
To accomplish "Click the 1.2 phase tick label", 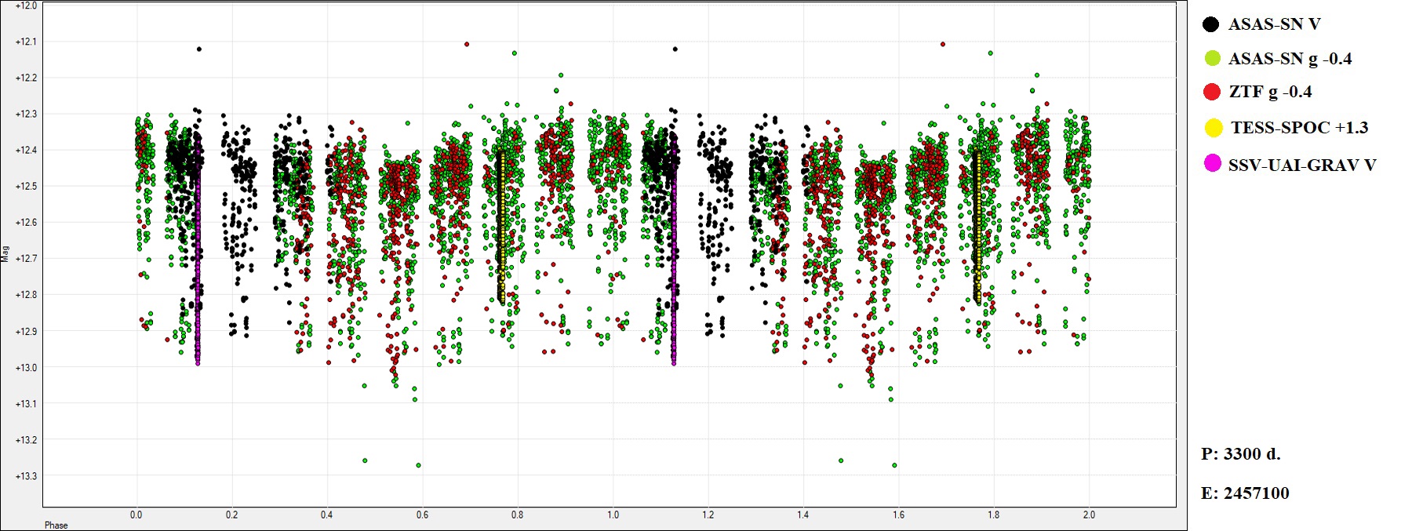I will (708, 515).
